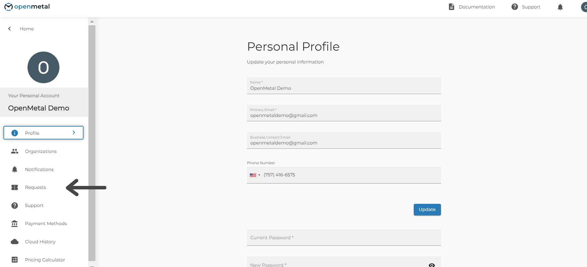587x267 pixels.
Task: Click the Update button
Action: pos(427,209)
